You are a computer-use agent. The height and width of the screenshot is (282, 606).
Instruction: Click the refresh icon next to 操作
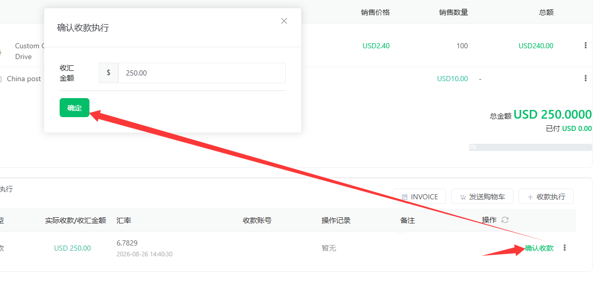coord(505,220)
